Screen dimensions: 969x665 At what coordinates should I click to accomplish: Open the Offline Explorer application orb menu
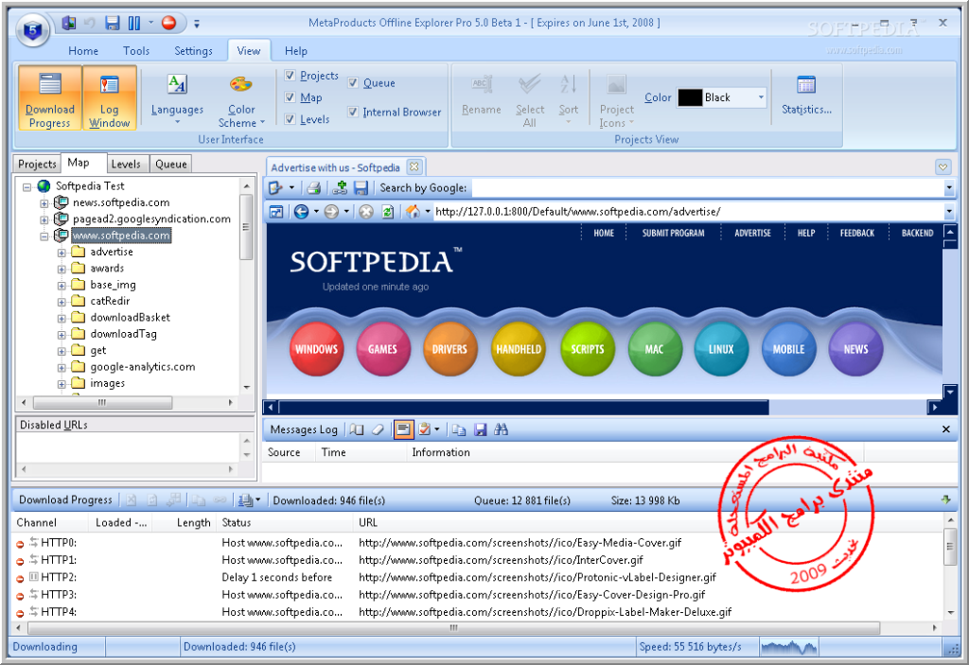[x=33, y=29]
